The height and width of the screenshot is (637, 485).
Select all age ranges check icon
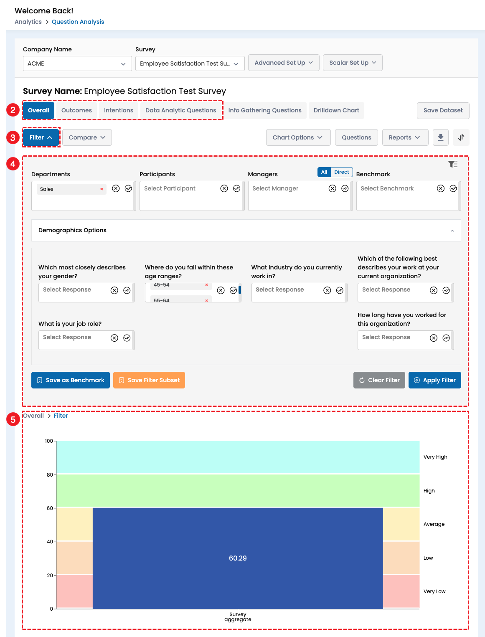click(234, 290)
